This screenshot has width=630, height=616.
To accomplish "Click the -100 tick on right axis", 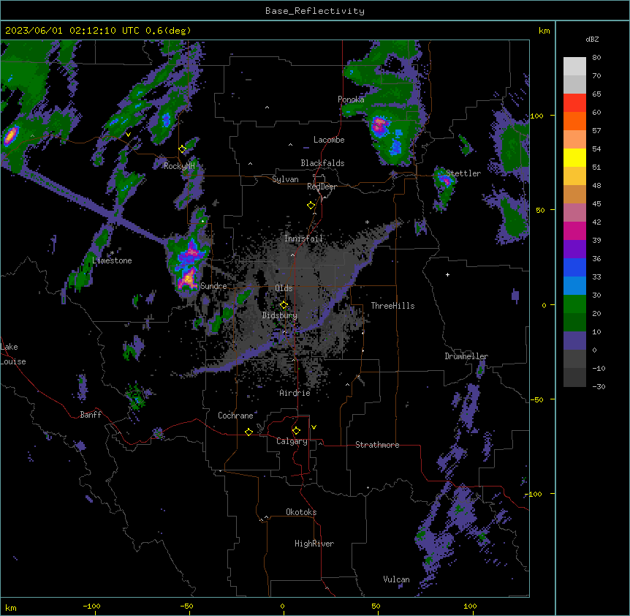I will tap(534, 494).
